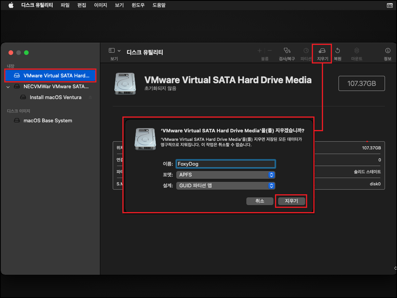Select VMware Virtual SATA Hard... in sidebar

tap(50, 75)
